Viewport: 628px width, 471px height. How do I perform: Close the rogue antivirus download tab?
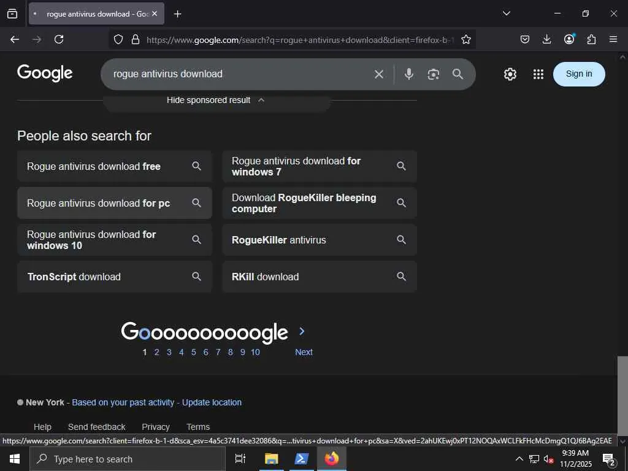(155, 13)
